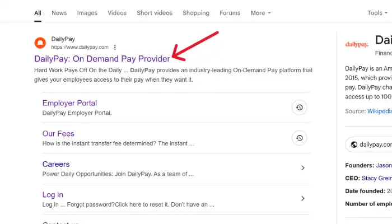Click 'DailyPay Employer Portal.' description text
This screenshot has height=224, width=392.
pos(77,113)
